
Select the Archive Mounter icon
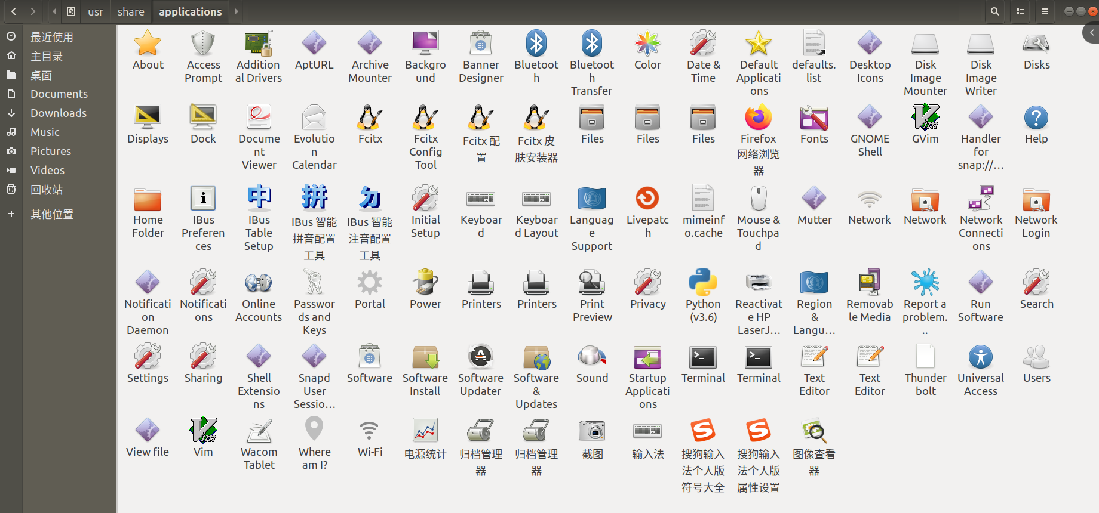pyautogui.click(x=370, y=44)
